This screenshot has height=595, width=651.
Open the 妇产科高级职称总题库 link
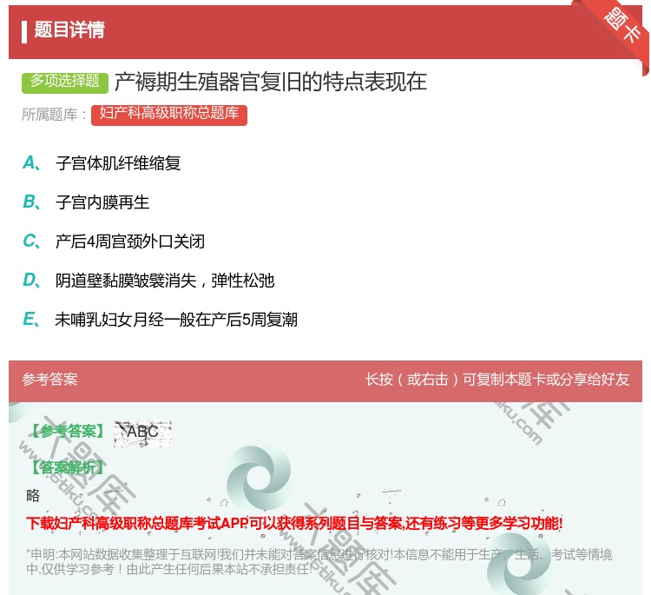(x=169, y=115)
